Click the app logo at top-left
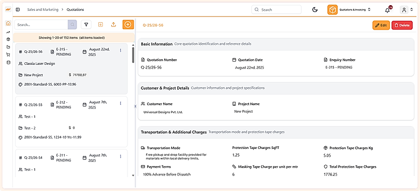The height and width of the screenshot is (191, 420). 8,10
